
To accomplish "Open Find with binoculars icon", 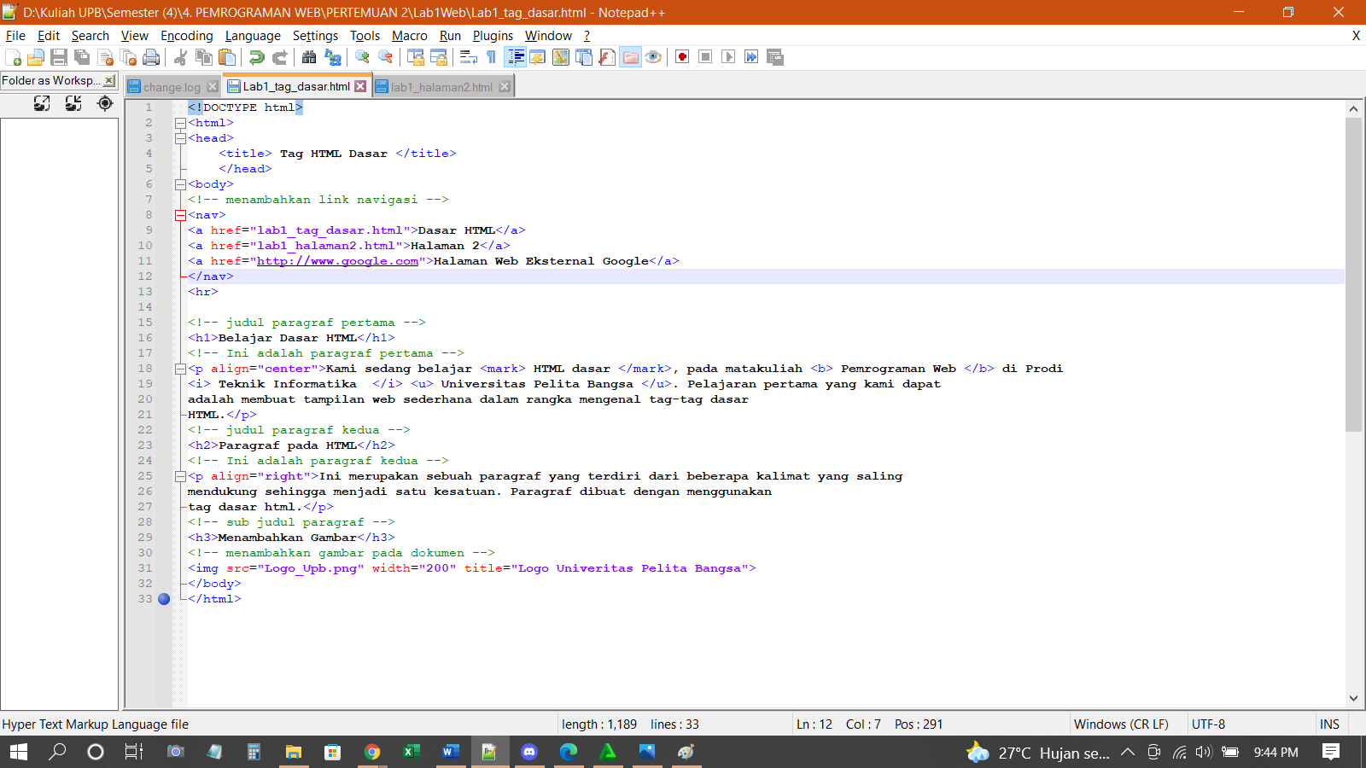I will coord(309,57).
